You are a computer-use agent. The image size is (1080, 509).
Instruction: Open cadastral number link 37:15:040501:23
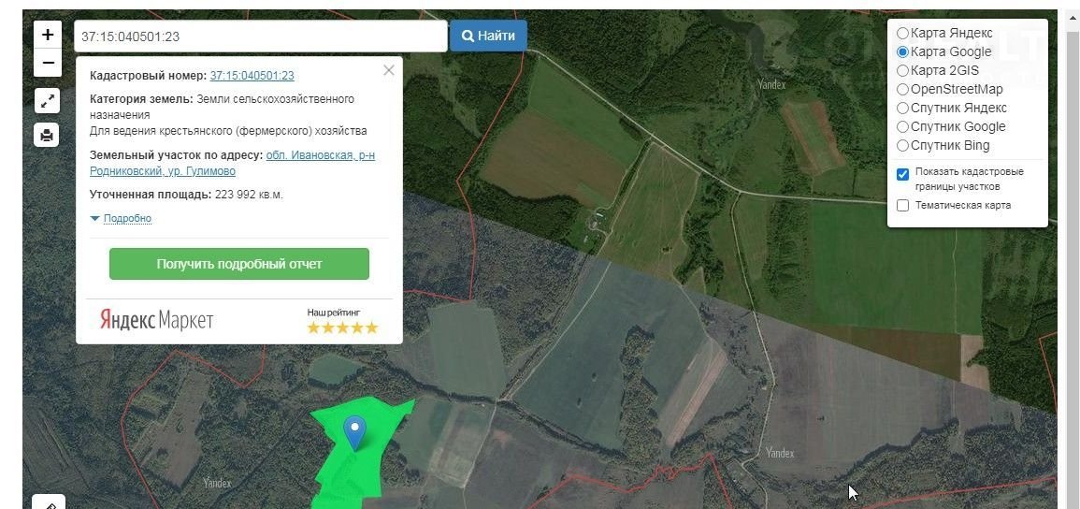[252, 76]
